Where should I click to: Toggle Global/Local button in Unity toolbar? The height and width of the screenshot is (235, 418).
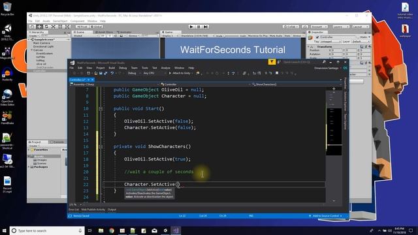(96, 27)
